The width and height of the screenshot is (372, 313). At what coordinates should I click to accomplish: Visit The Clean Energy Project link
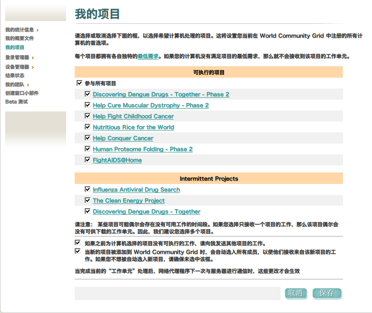pyautogui.click(x=128, y=201)
